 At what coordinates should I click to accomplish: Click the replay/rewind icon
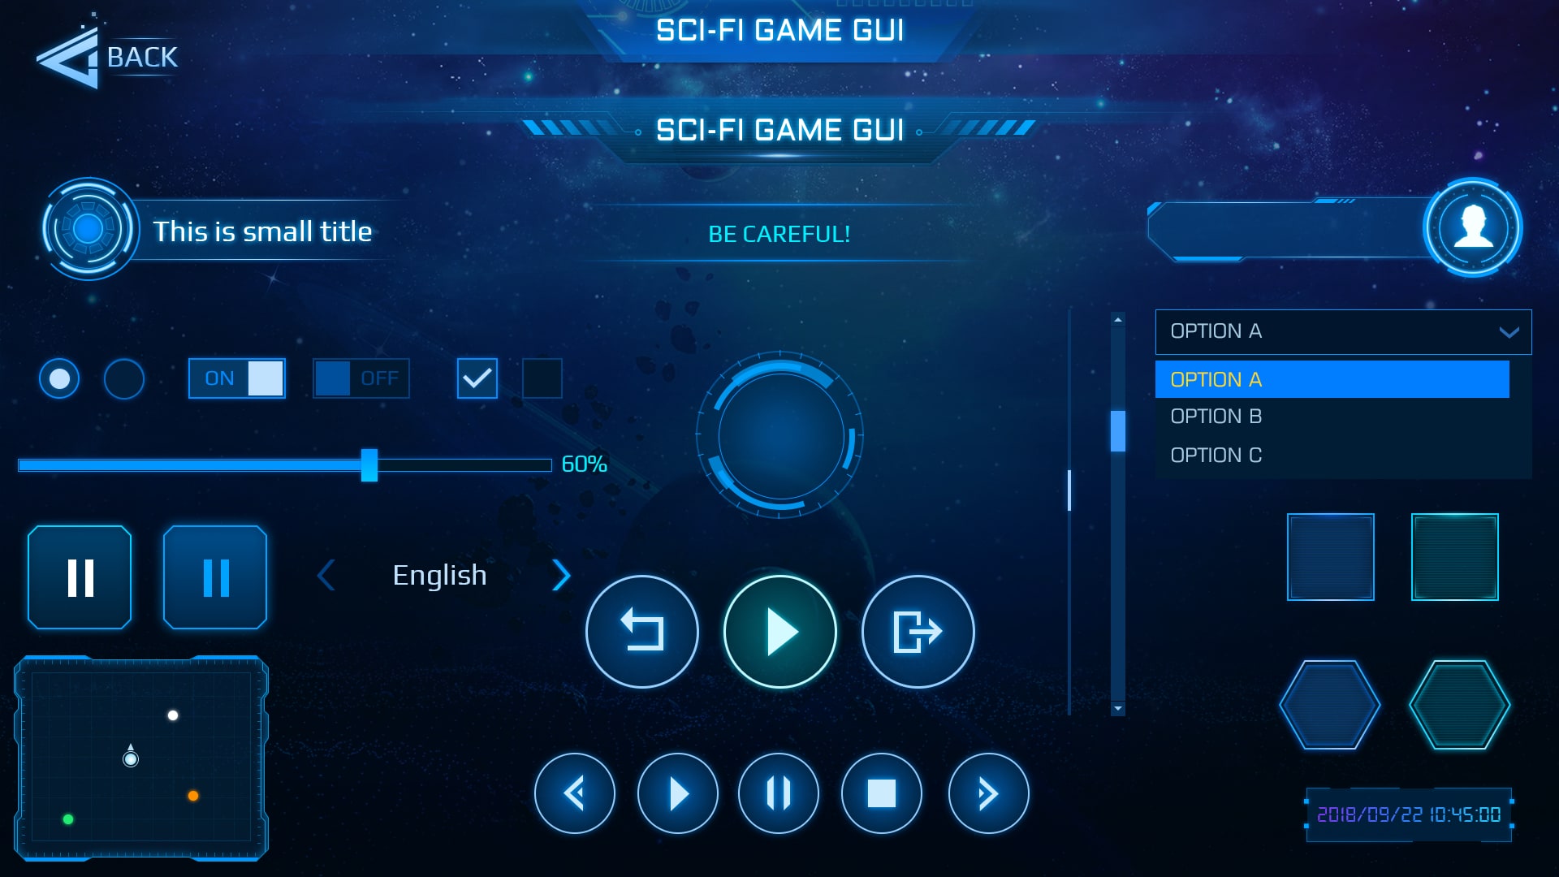coord(644,631)
